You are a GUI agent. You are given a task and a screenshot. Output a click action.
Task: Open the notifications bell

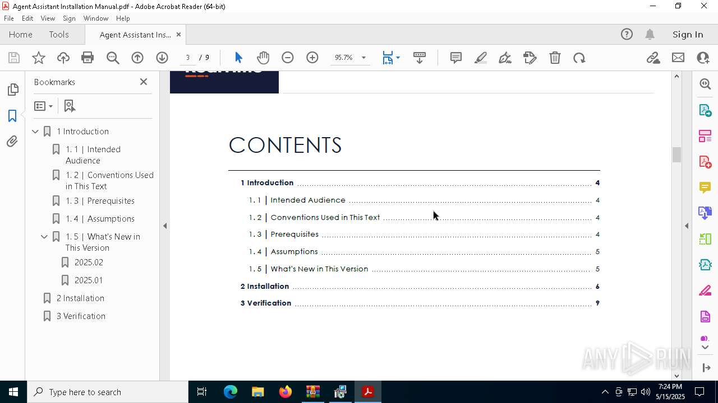pos(650,34)
